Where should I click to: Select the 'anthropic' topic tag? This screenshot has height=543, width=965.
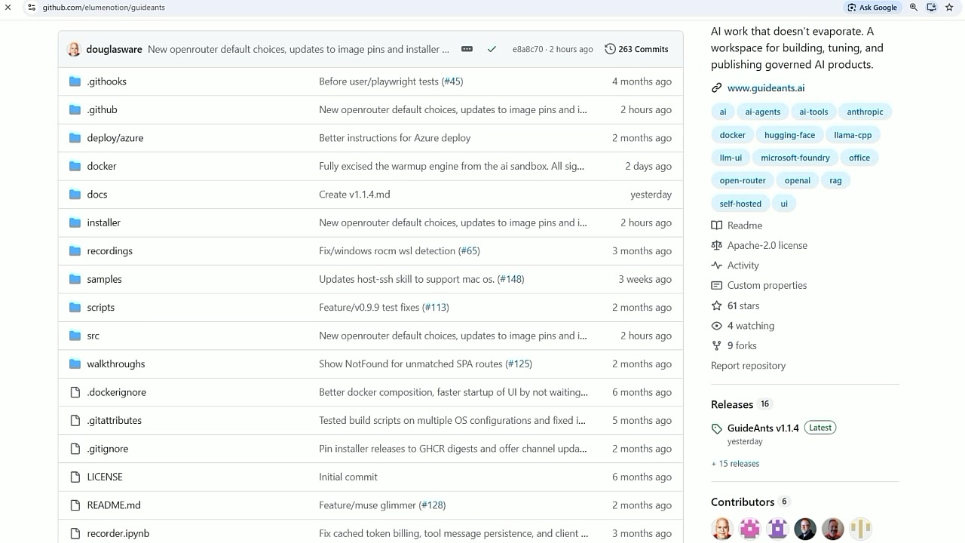[865, 112]
